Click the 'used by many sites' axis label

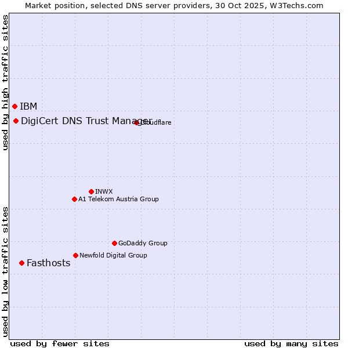point(291,343)
